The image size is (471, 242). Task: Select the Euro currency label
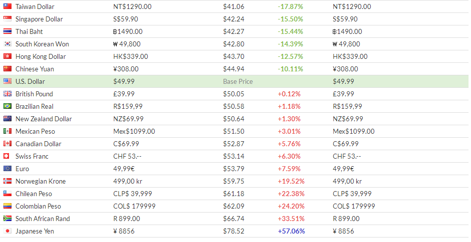22,169
